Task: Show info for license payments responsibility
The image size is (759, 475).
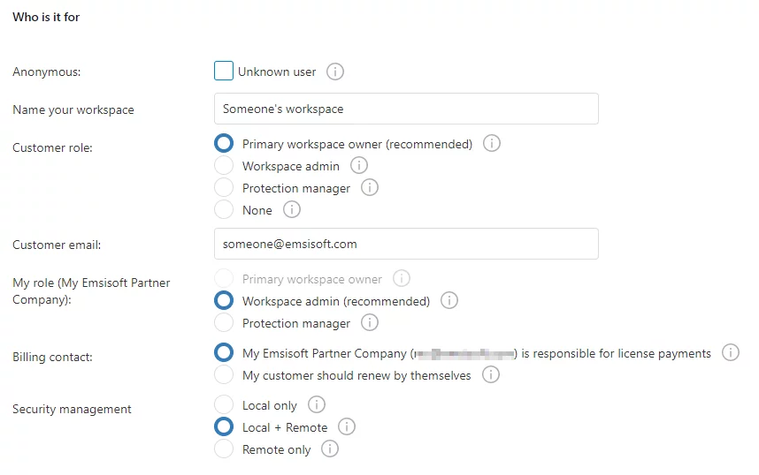Action: (x=731, y=352)
